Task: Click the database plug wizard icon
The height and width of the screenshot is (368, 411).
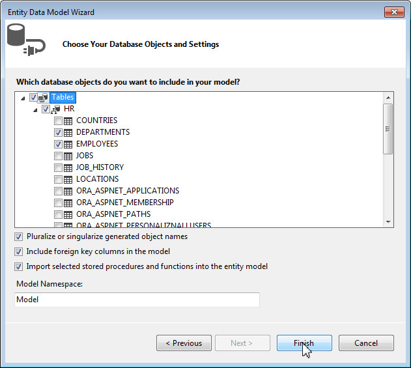Action: click(26, 40)
